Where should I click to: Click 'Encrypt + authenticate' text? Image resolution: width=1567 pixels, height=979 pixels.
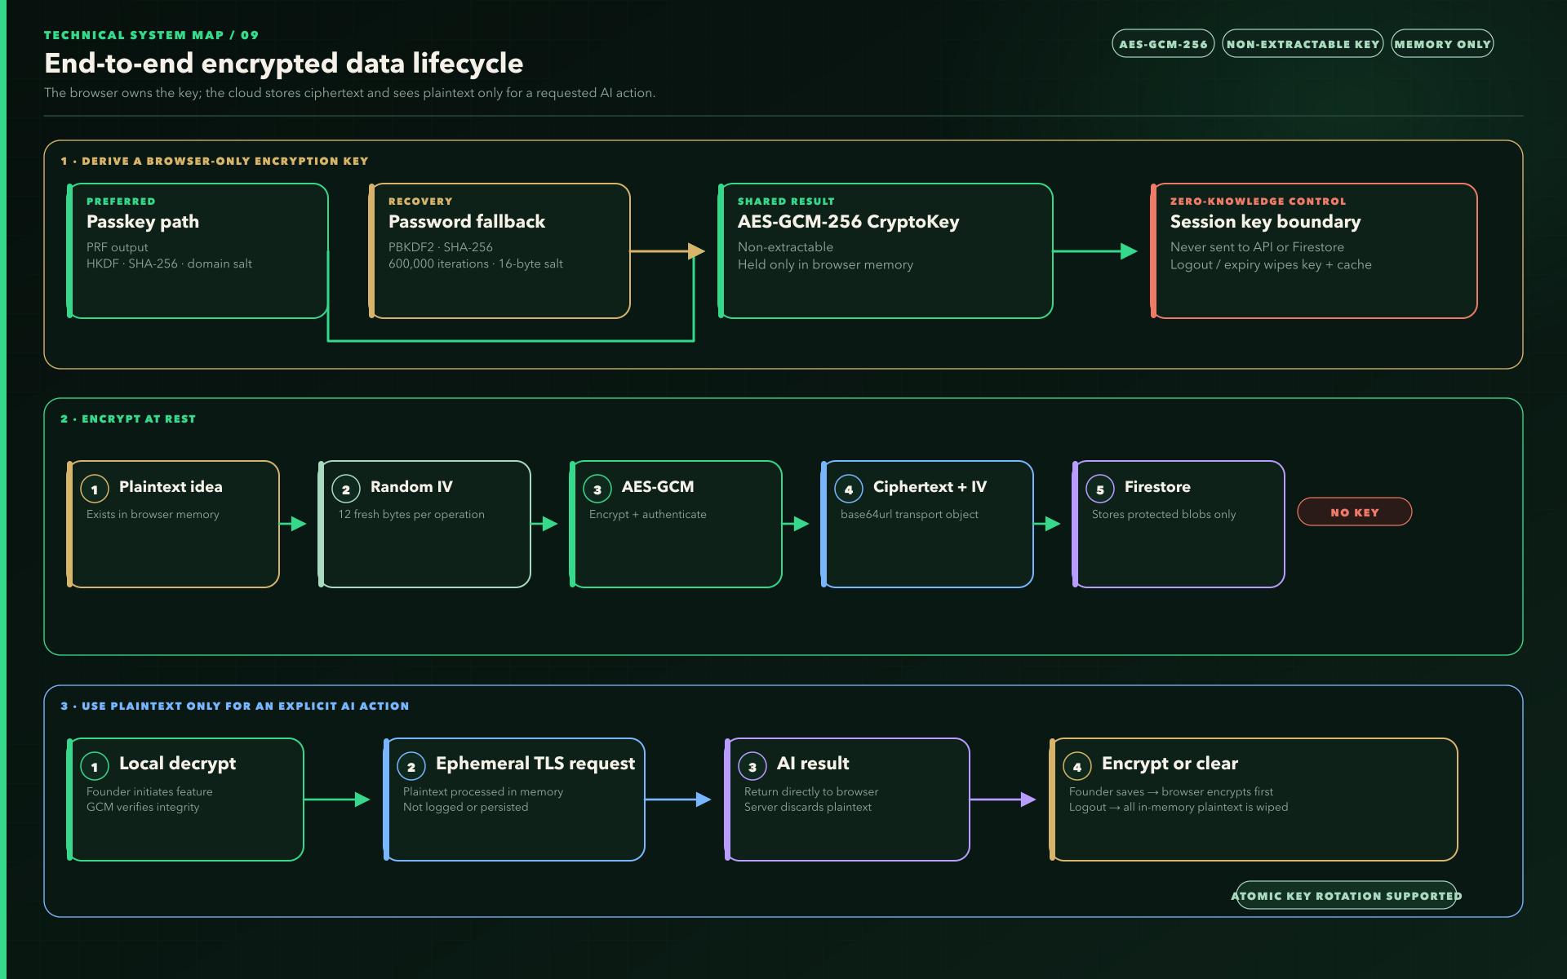coord(648,514)
